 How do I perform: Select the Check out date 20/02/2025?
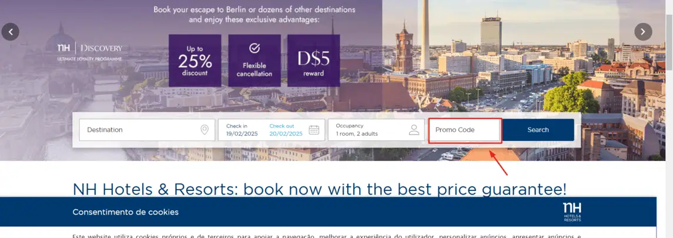(x=286, y=130)
